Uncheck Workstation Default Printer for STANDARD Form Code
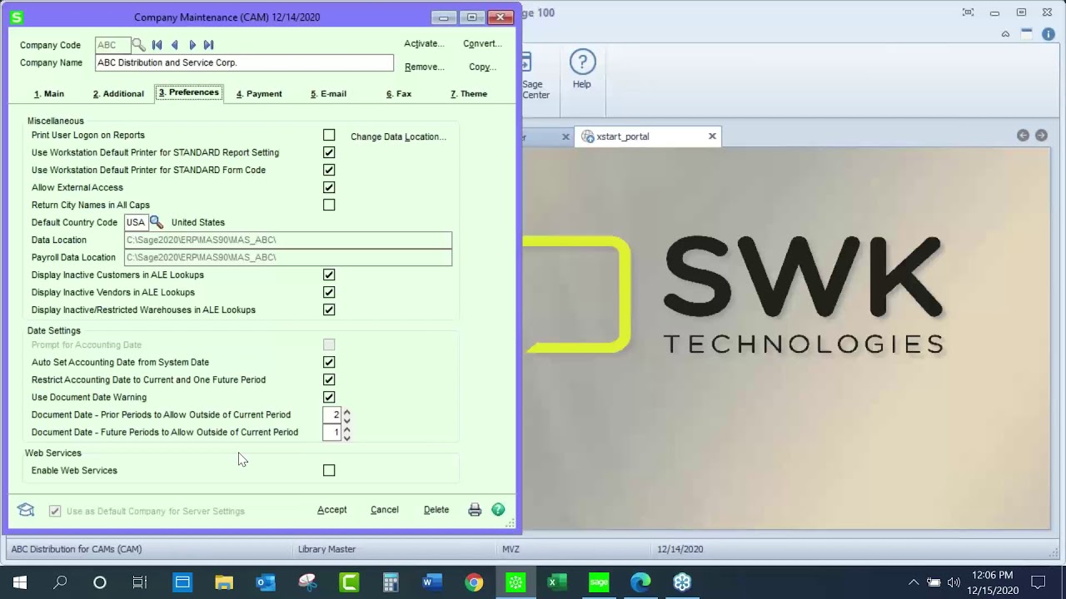 click(x=329, y=170)
